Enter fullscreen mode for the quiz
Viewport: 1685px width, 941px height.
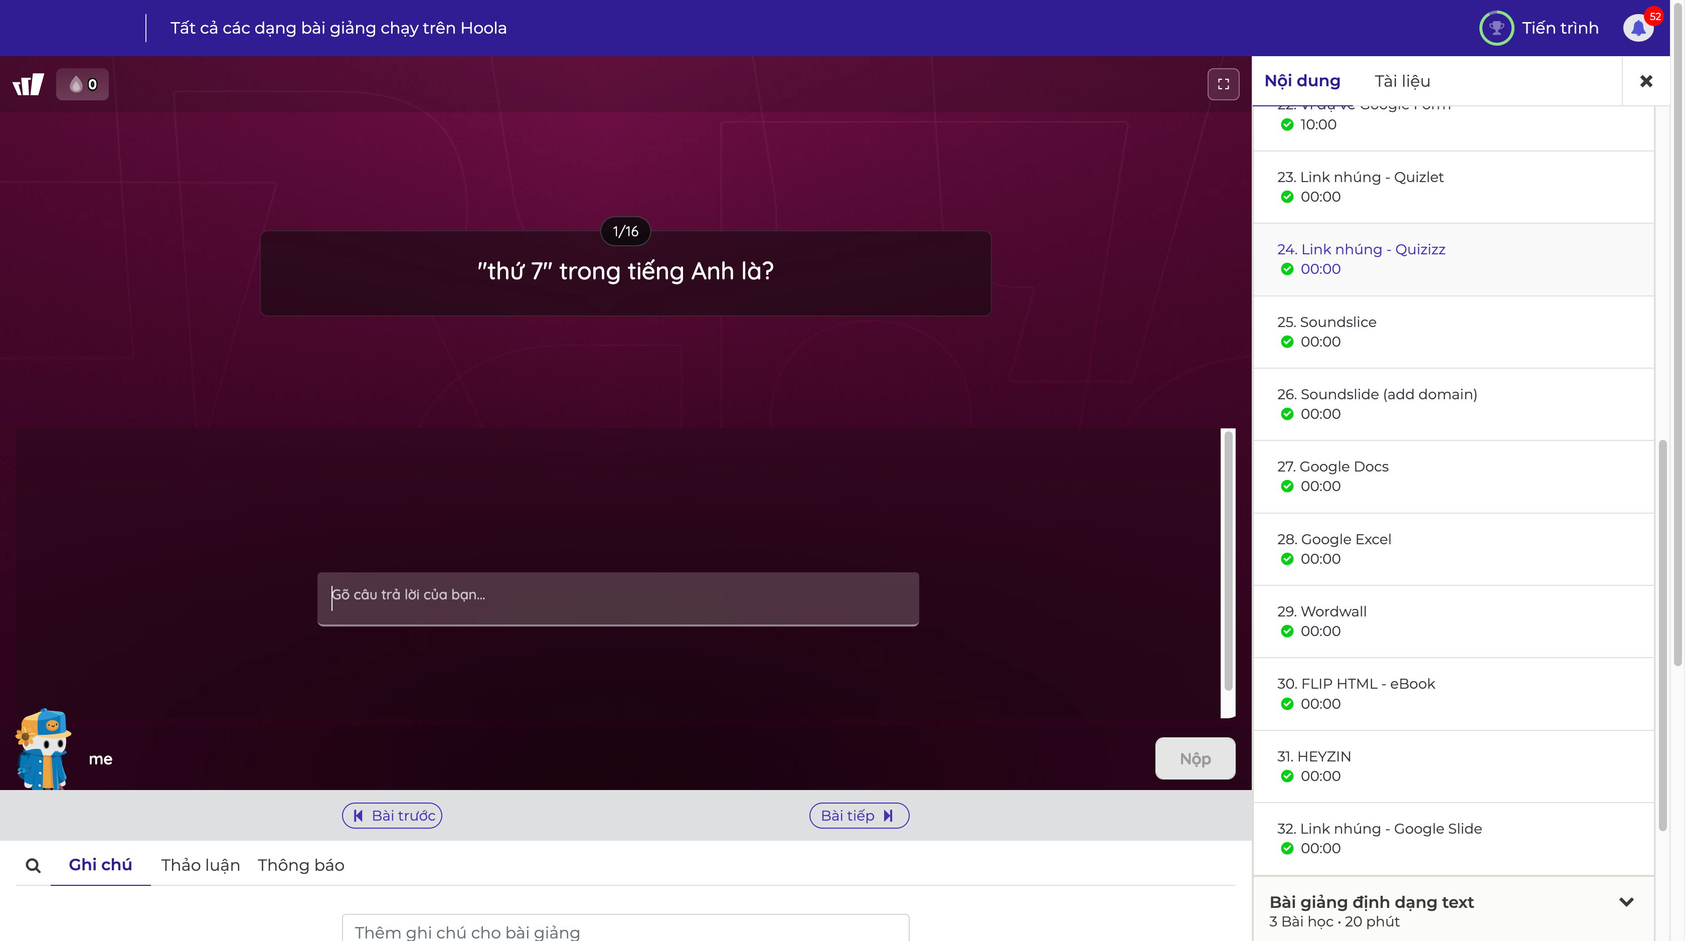(1223, 84)
